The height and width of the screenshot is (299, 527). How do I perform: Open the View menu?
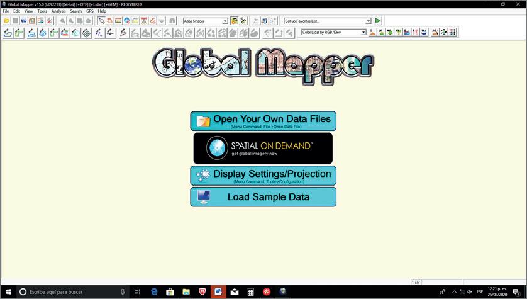coord(28,11)
